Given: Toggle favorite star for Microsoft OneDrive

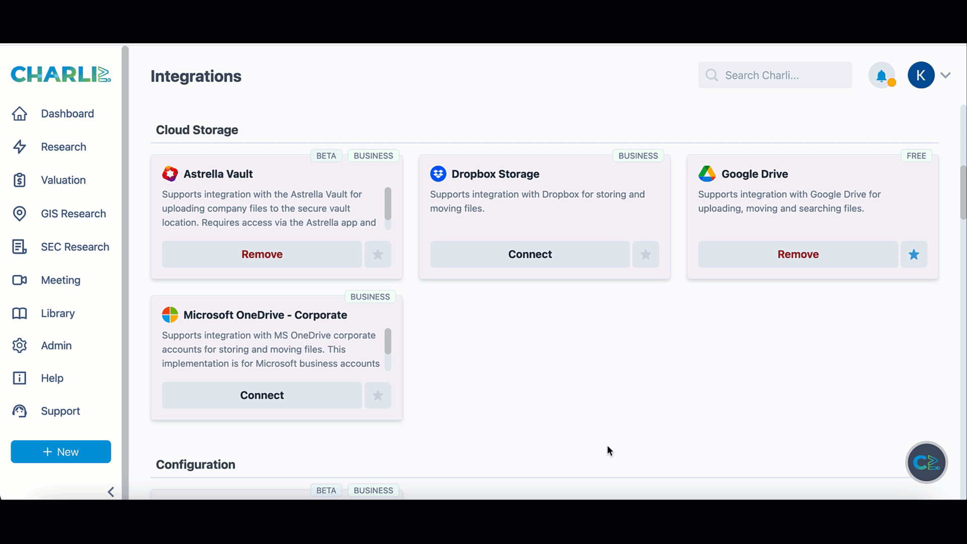Looking at the screenshot, I should coord(378,395).
